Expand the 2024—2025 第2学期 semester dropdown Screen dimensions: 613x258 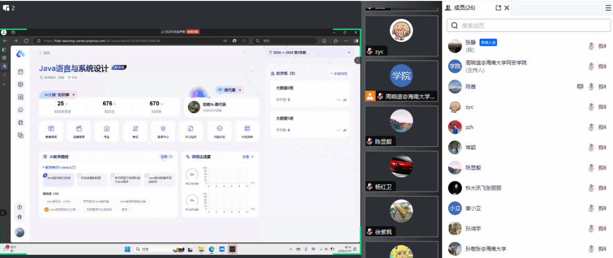click(349, 52)
